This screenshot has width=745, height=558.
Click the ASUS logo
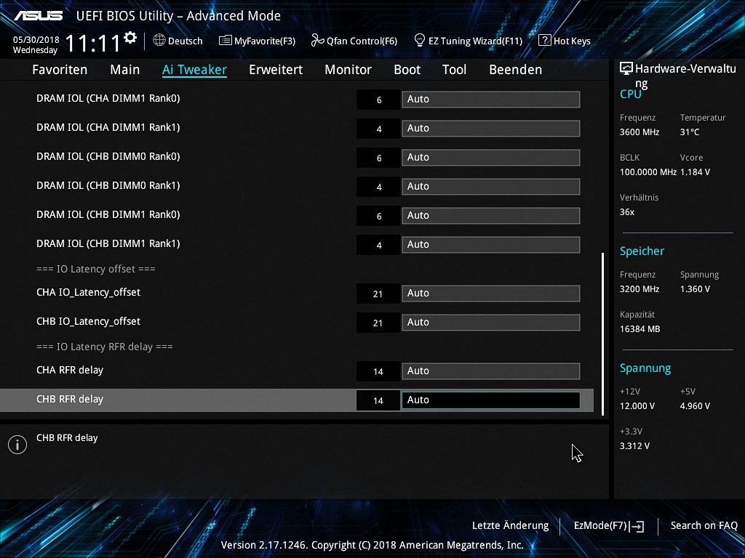click(x=38, y=16)
